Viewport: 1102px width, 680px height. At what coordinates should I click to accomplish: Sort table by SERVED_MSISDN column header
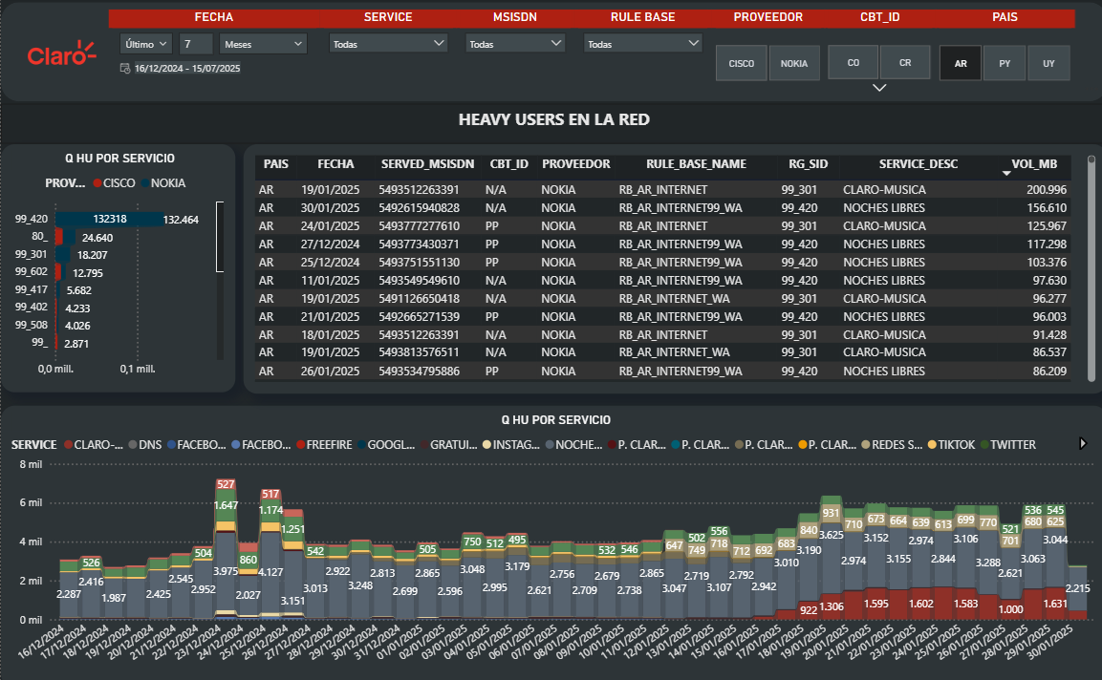click(427, 163)
